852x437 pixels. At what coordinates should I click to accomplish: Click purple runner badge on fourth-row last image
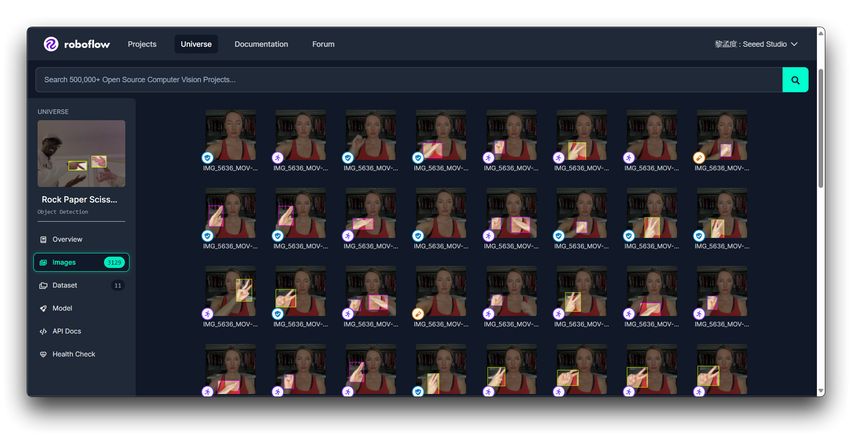point(699,392)
